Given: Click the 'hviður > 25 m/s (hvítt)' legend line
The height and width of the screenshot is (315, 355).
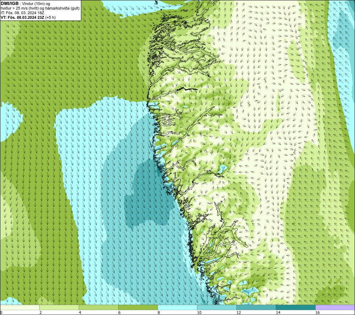Looking at the screenshot, I should 40,8.
